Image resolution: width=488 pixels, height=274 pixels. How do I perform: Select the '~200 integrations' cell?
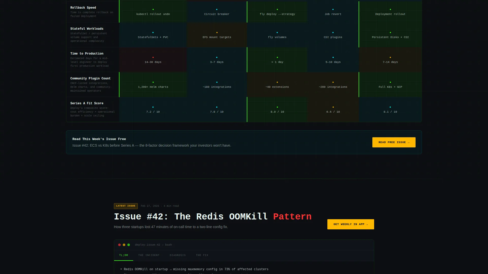pyautogui.click(x=333, y=84)
